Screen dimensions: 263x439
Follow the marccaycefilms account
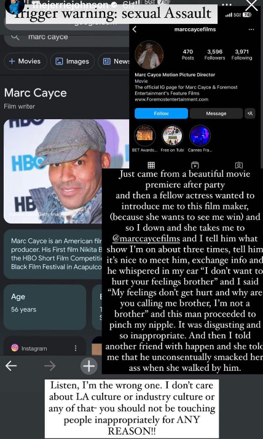(161, 114)
